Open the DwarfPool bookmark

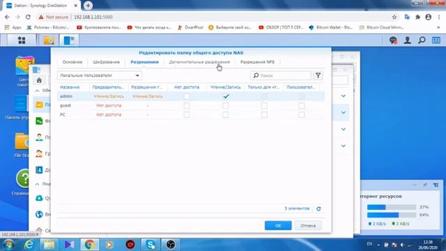pyautogui.click(x=190, y=27)
